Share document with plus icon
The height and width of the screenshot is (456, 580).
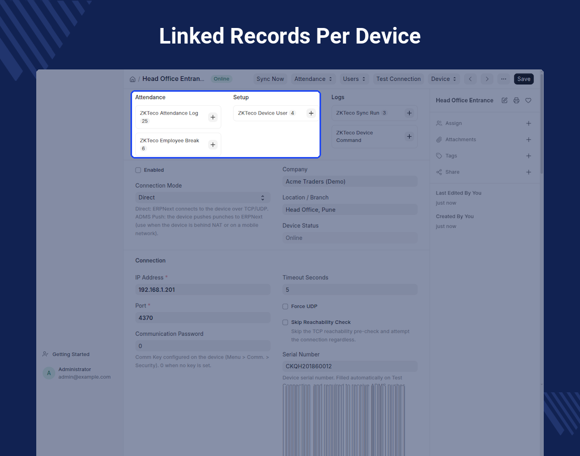[529, 172]
